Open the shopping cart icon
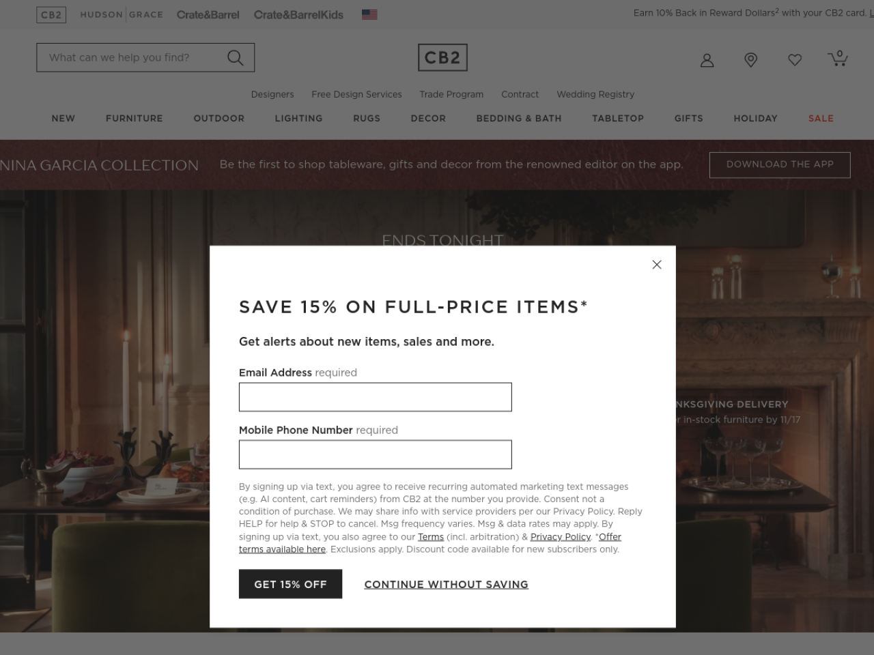Viewport: 874px width, 655px height. click(838, 59)
